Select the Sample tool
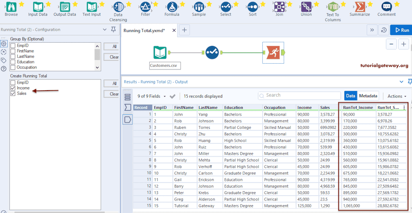This screenshot has height=213, width=412. pos(199,6)
